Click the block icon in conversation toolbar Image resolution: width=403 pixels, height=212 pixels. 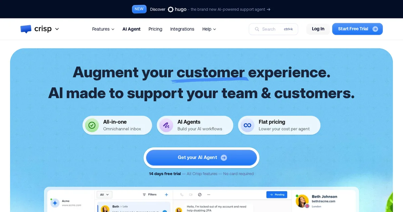point(200,195)
